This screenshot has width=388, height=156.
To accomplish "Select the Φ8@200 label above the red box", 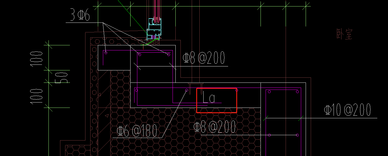I will 204,59.
